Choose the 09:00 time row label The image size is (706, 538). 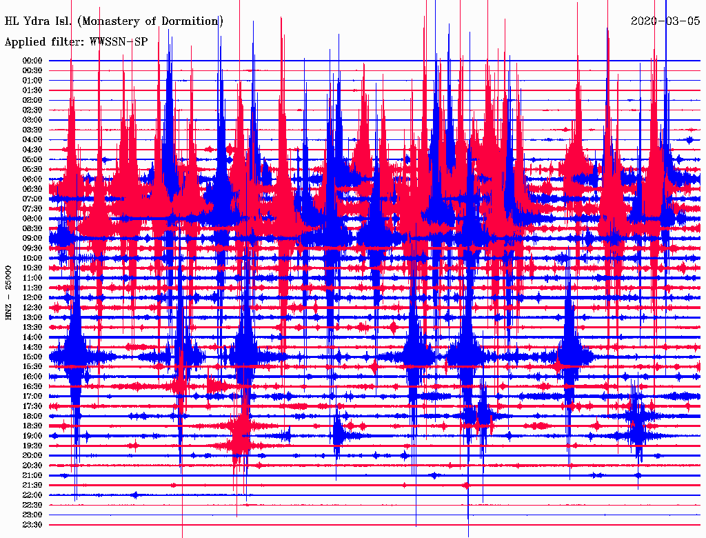pos(32,238)
